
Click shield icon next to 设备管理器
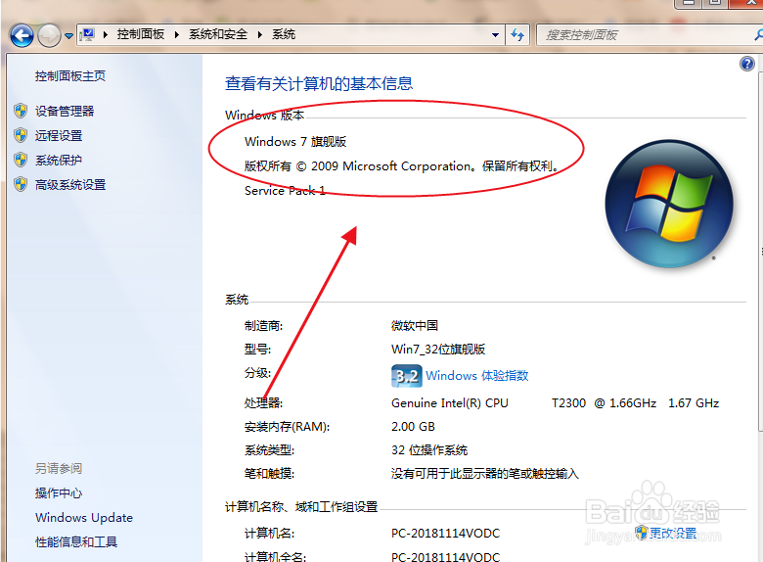pos(21,111)
